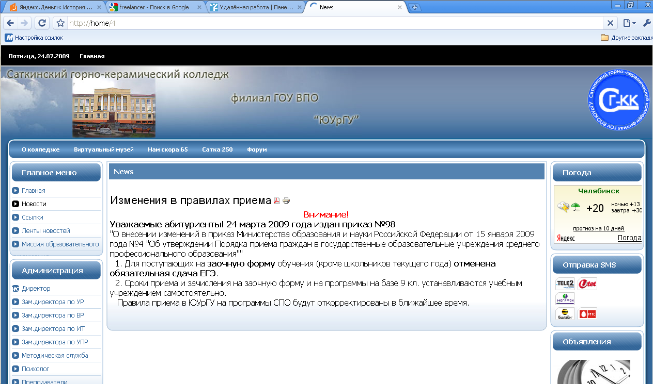
Task: Reload the current page
Action: pyautogui.click(x=42, y=23)
